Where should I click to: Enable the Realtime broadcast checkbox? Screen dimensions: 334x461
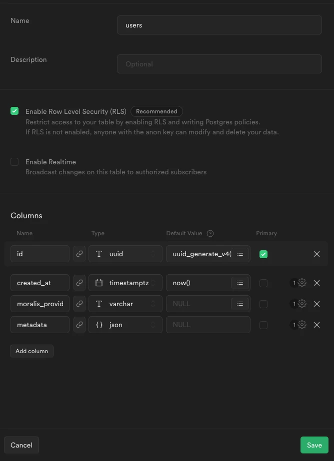(x=14, y=162)
